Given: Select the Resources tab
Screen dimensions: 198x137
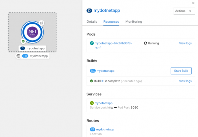Looking at the screenshot, I should click(111, 22).
